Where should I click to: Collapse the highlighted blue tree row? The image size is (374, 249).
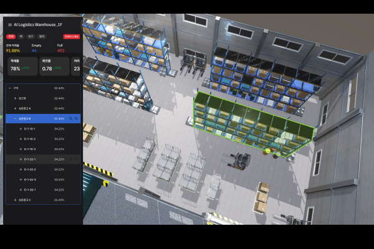(x=15, y=118)
